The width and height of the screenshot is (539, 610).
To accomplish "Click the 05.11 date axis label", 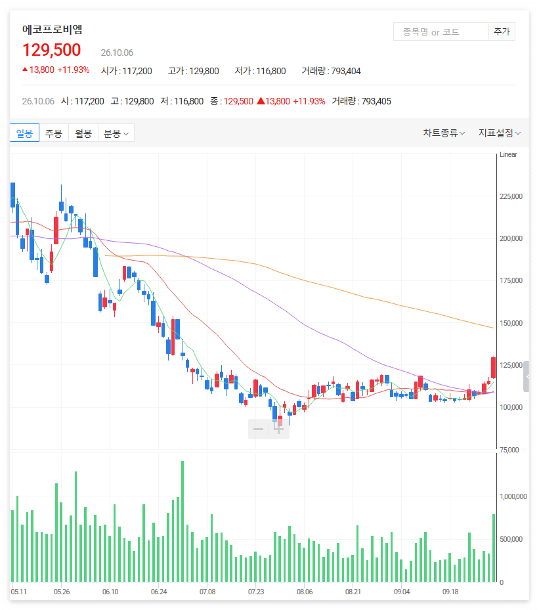I will (18, 592).
